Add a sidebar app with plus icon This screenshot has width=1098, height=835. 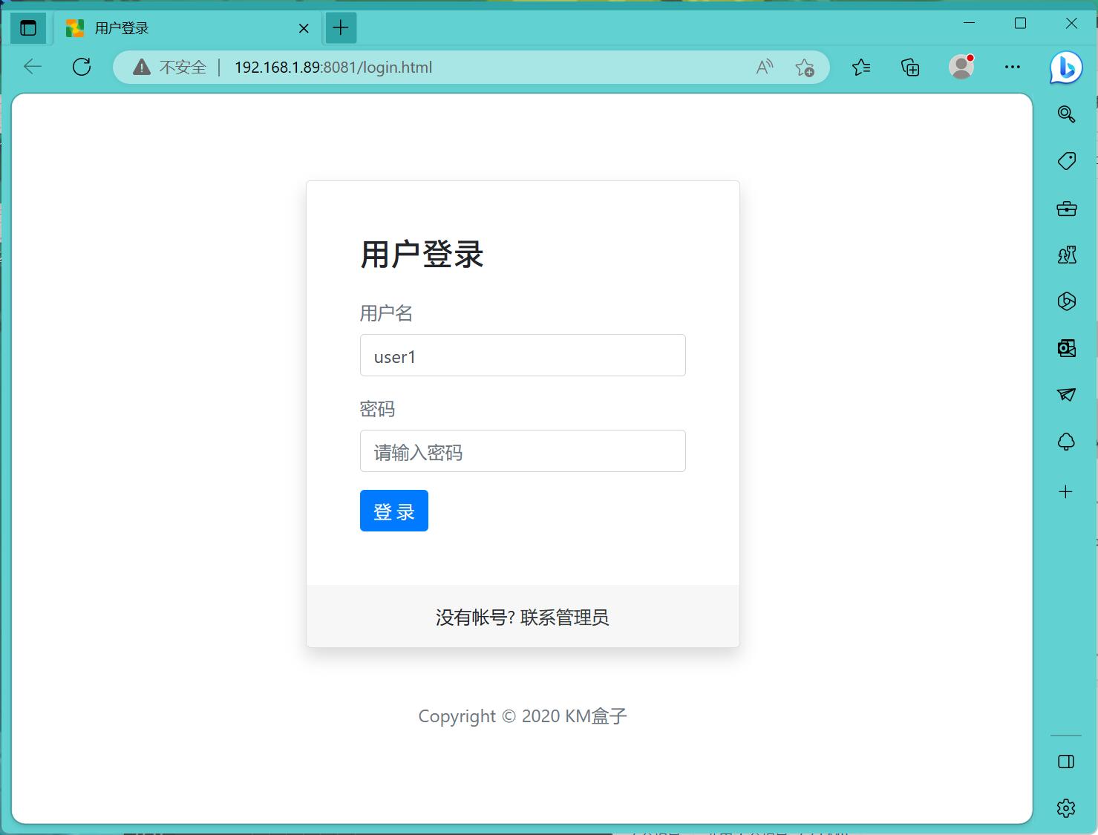pyautogui.click(x=1066, y=491)
